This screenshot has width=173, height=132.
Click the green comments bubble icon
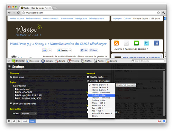pos(136,43)
